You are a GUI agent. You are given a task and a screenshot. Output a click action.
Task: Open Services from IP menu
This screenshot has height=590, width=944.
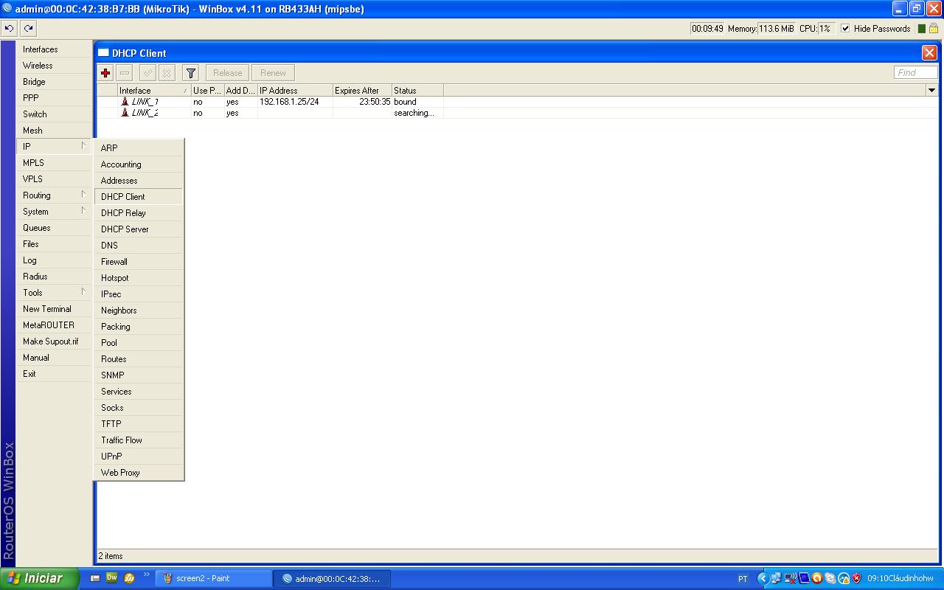click(x=139, y=392)
